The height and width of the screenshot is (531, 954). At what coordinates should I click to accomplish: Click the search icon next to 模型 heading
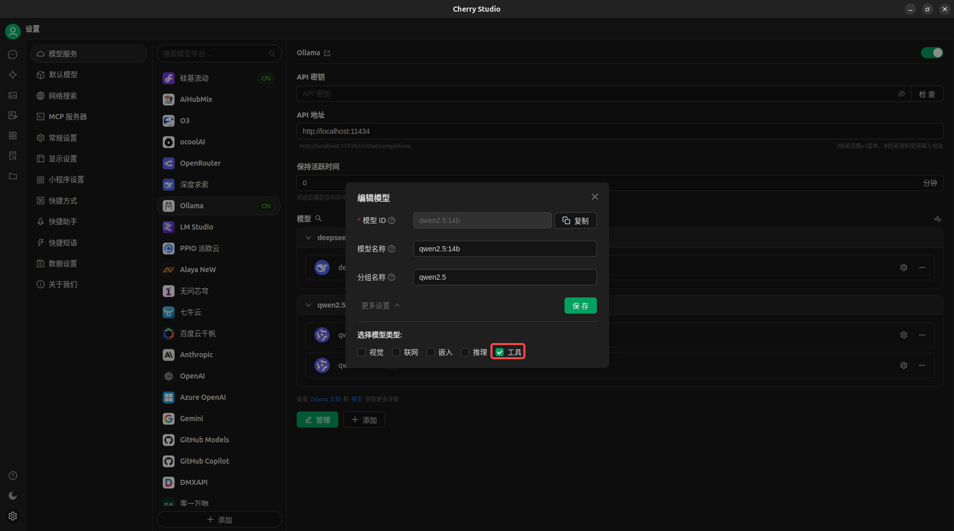[319, 218]
